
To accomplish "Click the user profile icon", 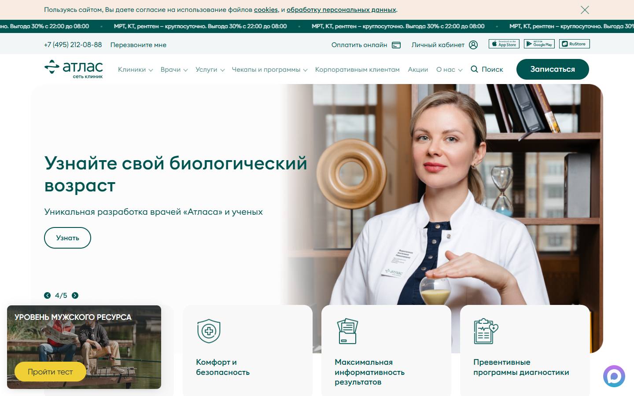I will pos(473,45).
